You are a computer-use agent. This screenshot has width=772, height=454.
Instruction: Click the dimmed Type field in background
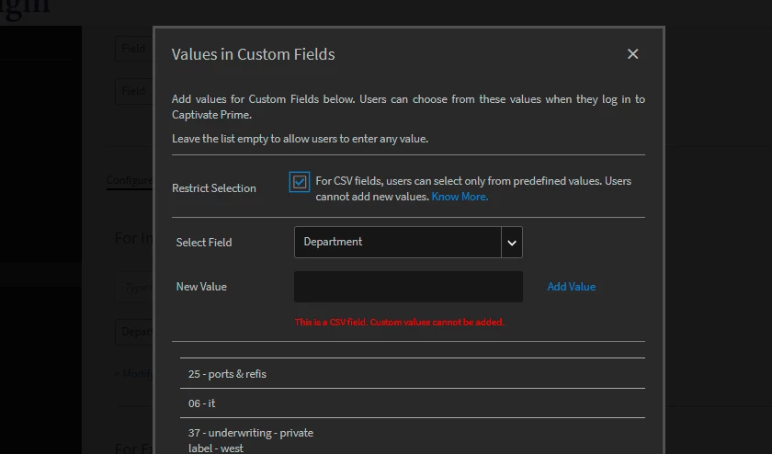136,288
